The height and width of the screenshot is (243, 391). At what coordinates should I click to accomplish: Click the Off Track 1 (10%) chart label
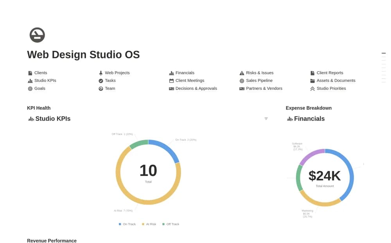click(x=122, y=134)
